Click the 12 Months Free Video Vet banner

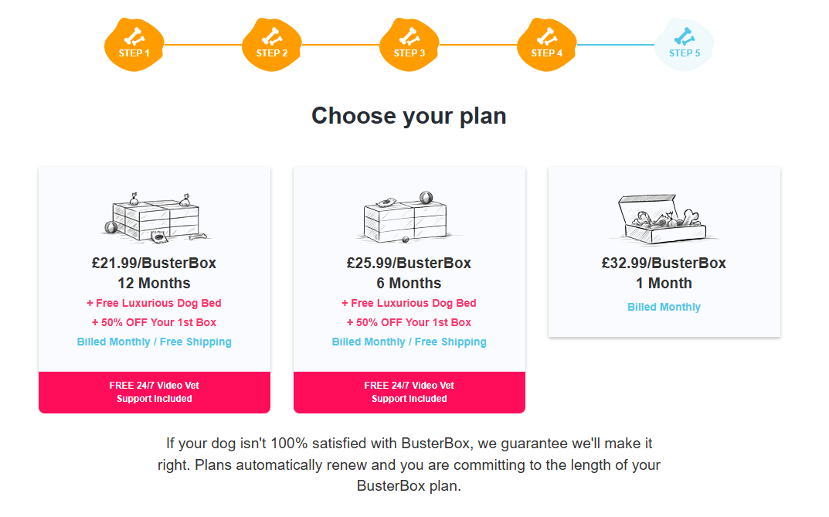pyautogui.click(x=155, y=392)
